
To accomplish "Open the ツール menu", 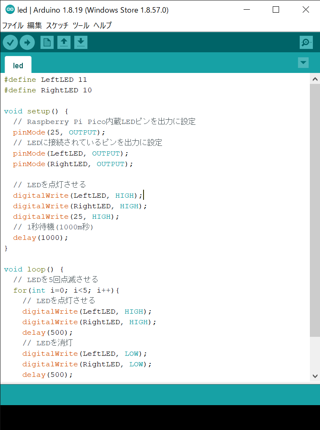I will (x=81, y=25).
